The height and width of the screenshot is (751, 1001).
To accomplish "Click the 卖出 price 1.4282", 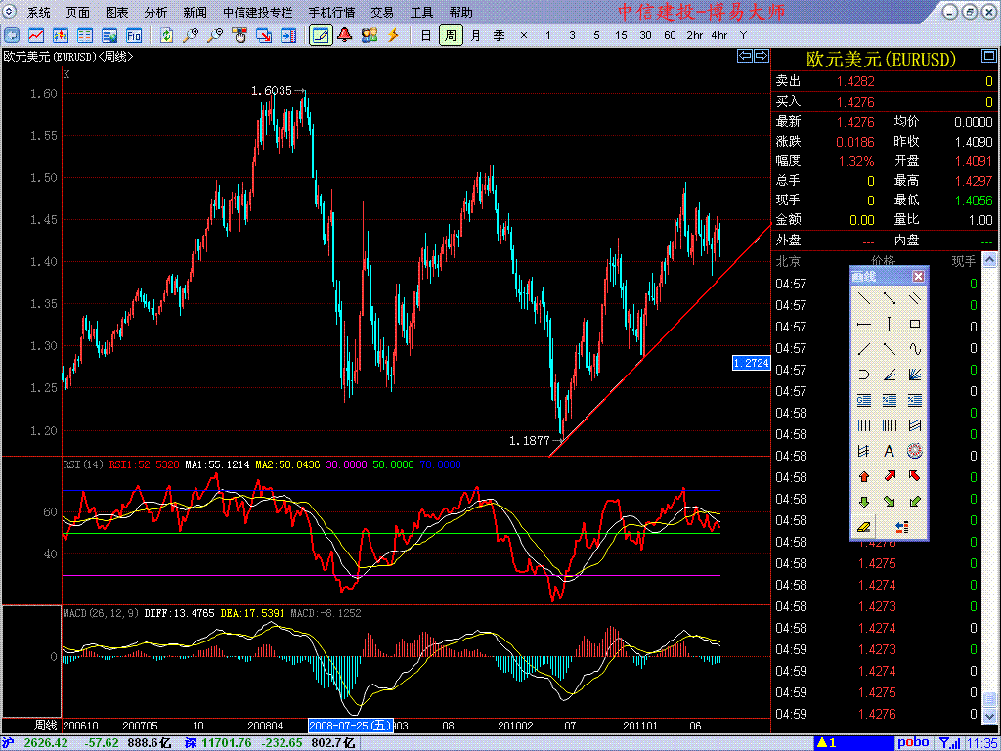I will click(x=855, y=81).
